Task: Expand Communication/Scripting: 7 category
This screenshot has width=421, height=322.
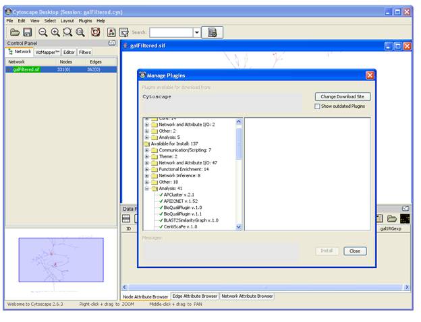Action: (x=146, y=150)
